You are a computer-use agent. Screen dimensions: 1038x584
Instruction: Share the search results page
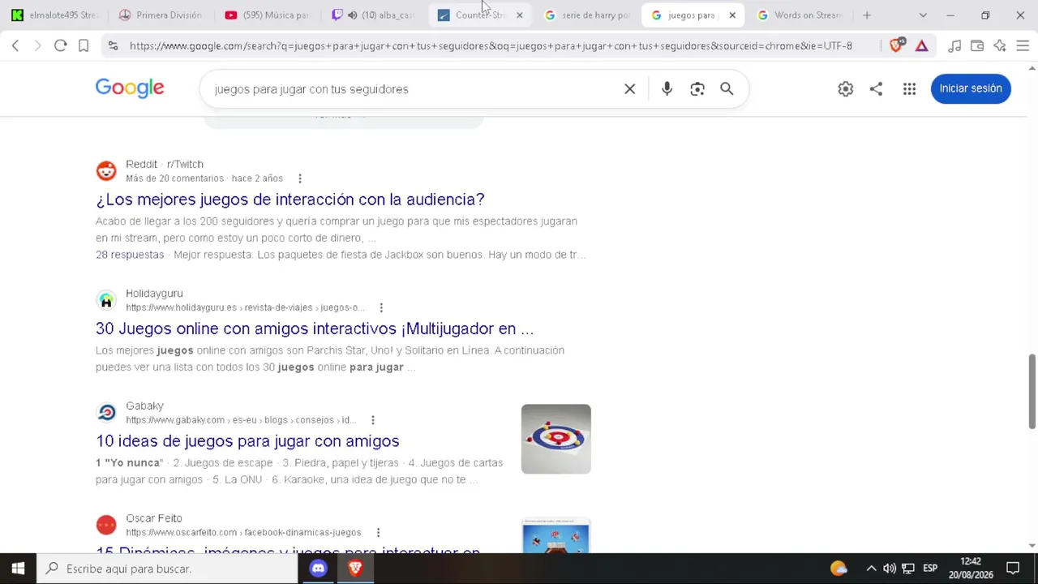point(876,89)
